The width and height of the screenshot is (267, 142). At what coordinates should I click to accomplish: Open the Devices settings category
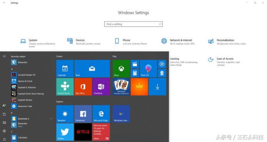tap(84, 42)
